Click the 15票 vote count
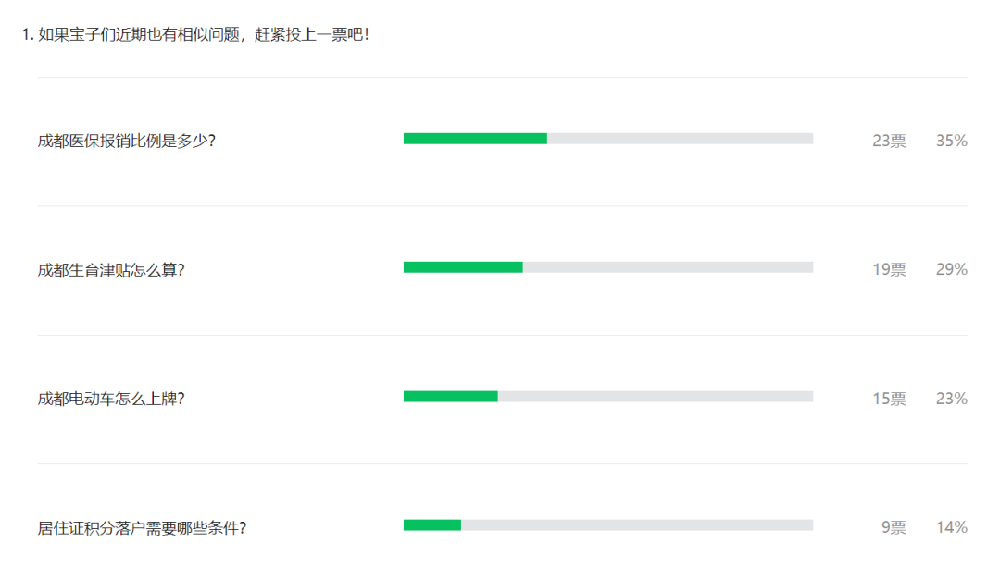 coord(889,399)
